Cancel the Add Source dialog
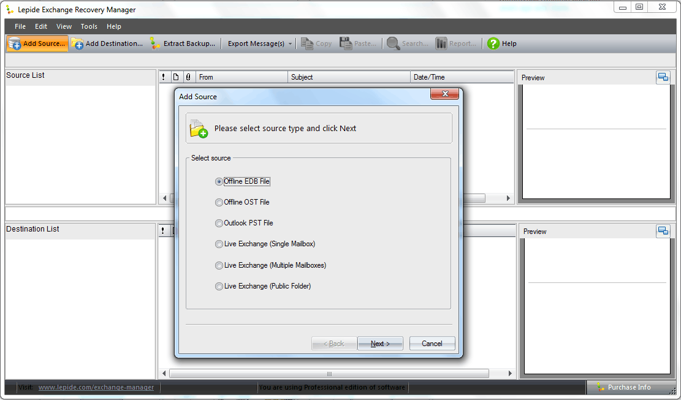The image size is (681, 400). point(432,344)
